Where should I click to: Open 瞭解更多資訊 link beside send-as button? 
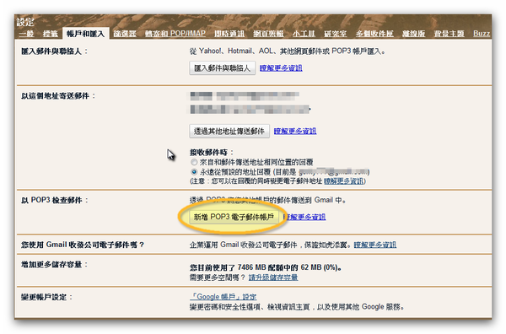click(295, 131)
